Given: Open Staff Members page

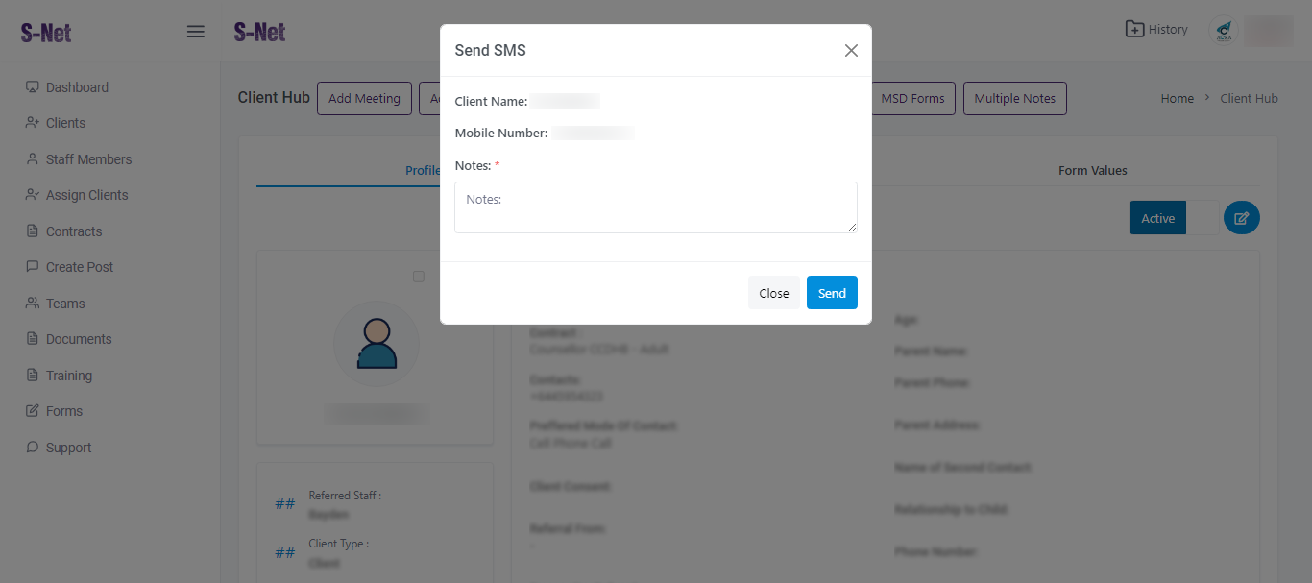Looking at the screenshot, I should [x=88, y=159].
